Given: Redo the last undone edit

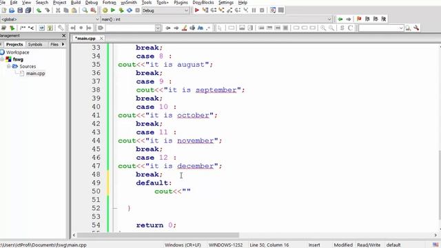Looking at the screenshot, I should [47, 10].
